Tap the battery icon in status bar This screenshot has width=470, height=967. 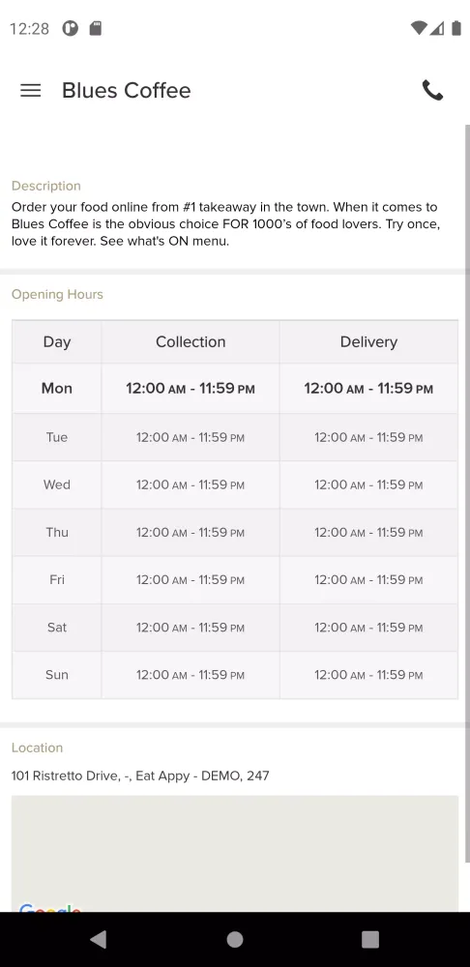point(455,28)
